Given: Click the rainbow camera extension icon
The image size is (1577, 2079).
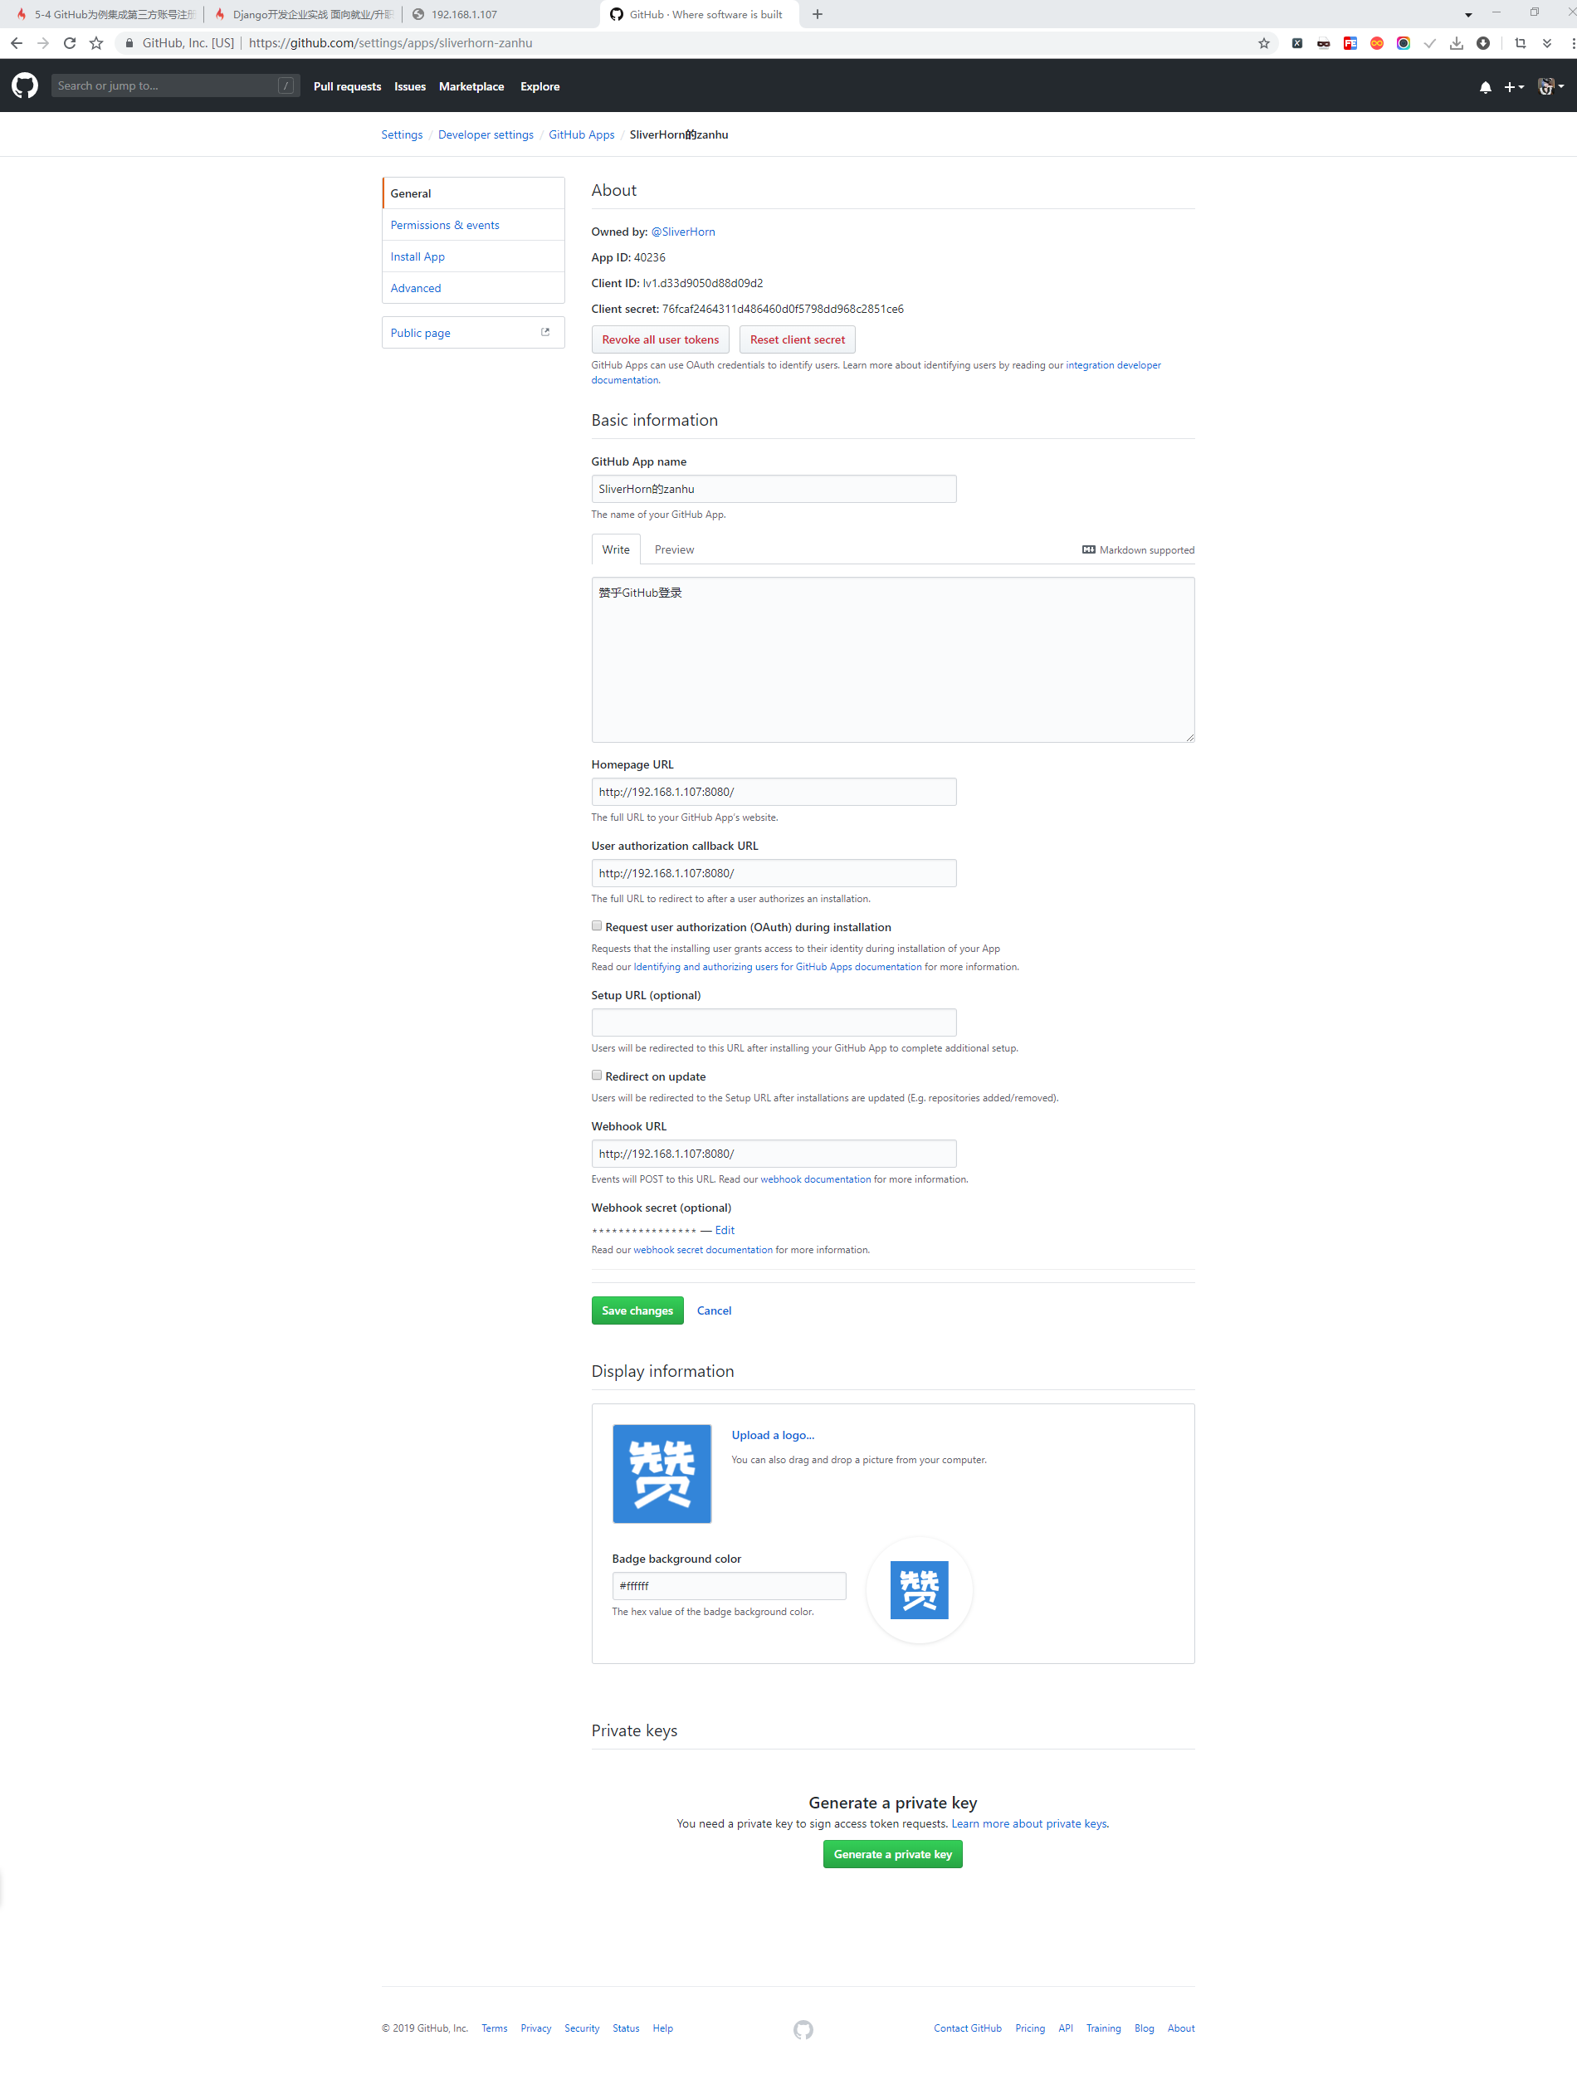Looking at the screenshot, I should click(1402, 43).
